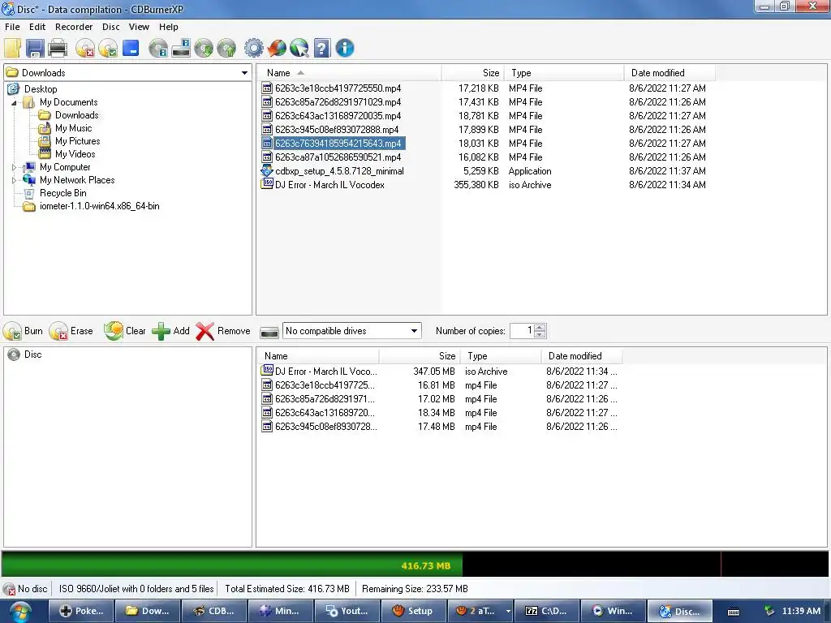
Task: Click the number of copies spinner up arrow
Action: point(540,328)
